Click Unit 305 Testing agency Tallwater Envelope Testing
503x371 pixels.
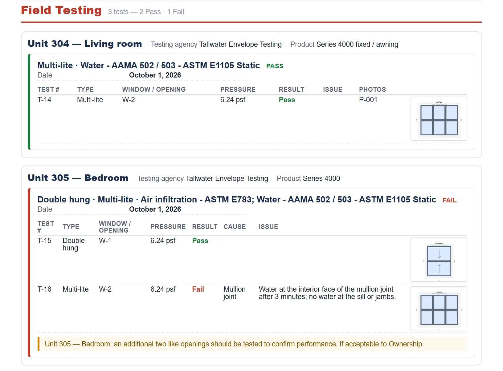click(202, 178)
